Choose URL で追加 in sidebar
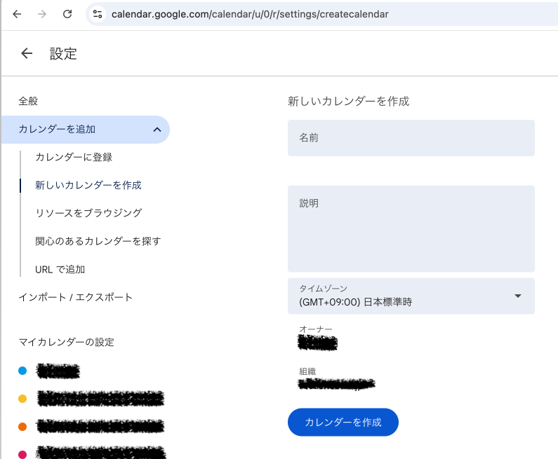558x459 pixels. pyautogui.click(x=60, y=269)
